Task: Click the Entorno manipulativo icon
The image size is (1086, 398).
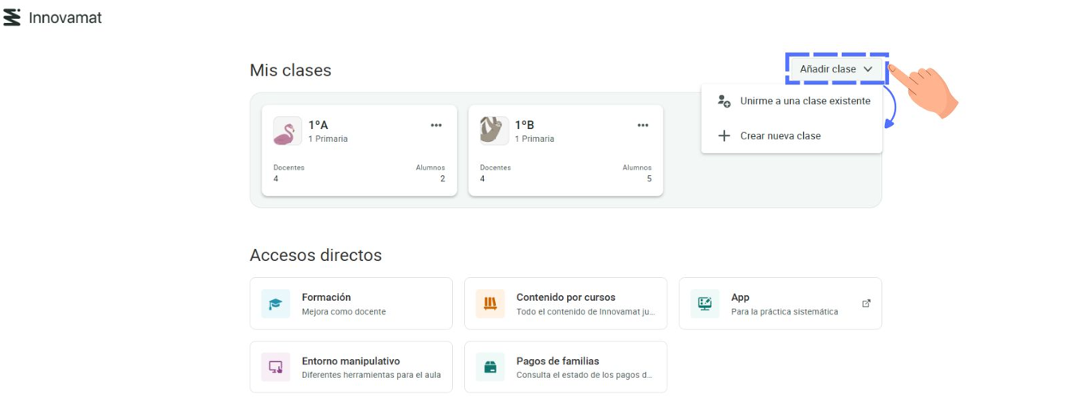Action: coord(276,367)
